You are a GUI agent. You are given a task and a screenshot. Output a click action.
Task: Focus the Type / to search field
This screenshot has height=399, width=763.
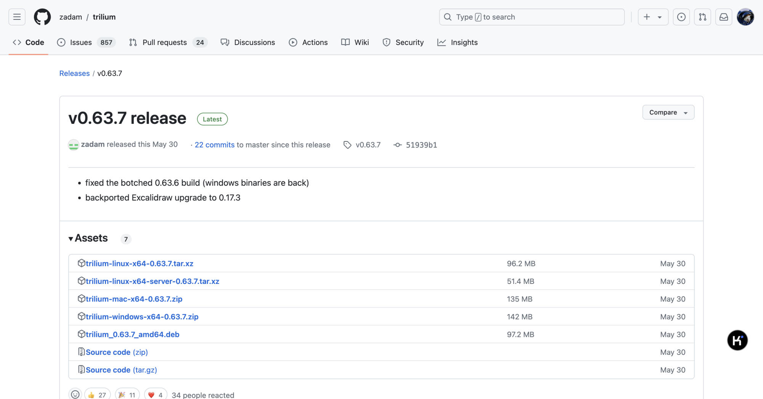coord(531,17)
